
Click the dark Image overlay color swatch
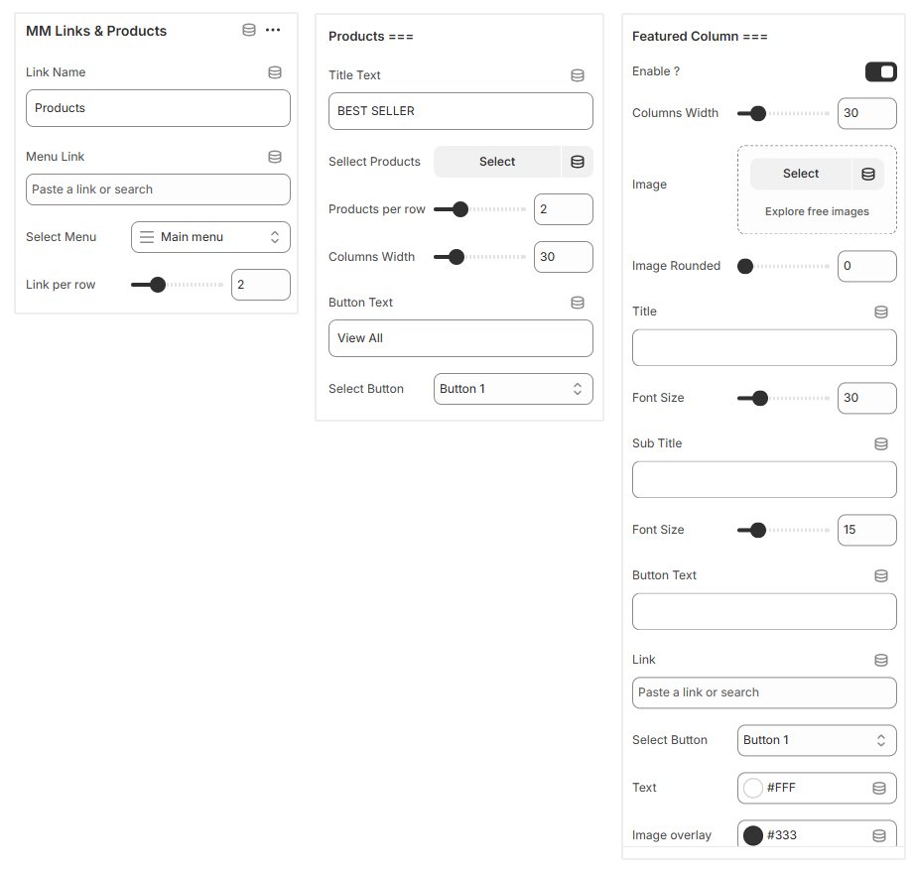753,835
